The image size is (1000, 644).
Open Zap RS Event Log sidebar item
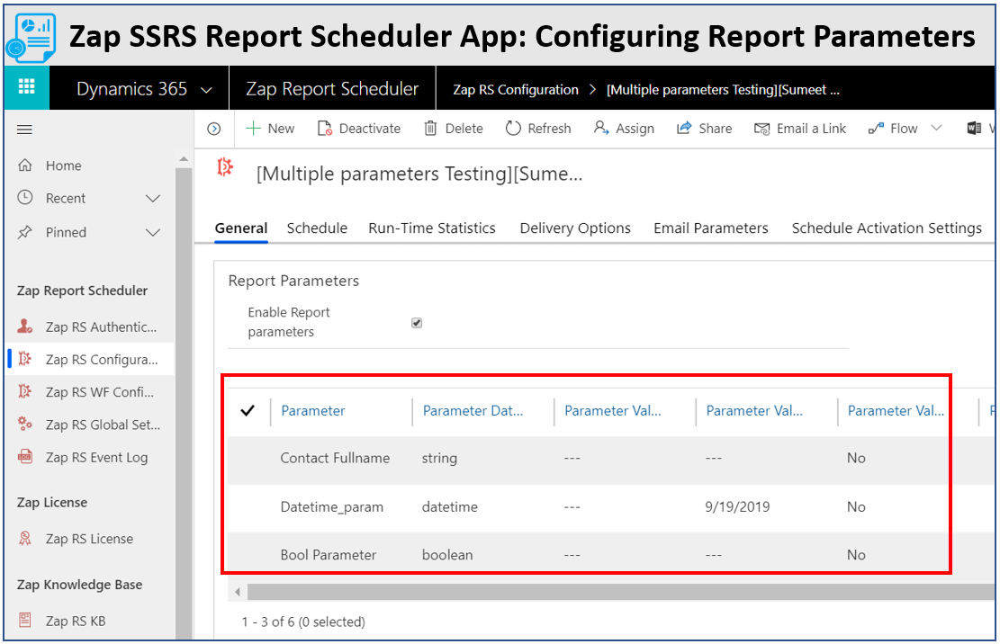tap(89, 457)
